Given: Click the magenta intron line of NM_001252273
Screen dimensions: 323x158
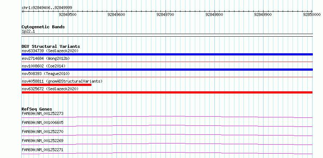Looking at the screenshot, I should (x=167, y=116).
